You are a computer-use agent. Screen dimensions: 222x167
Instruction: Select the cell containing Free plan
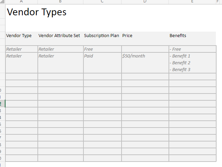tap(102, 49)
